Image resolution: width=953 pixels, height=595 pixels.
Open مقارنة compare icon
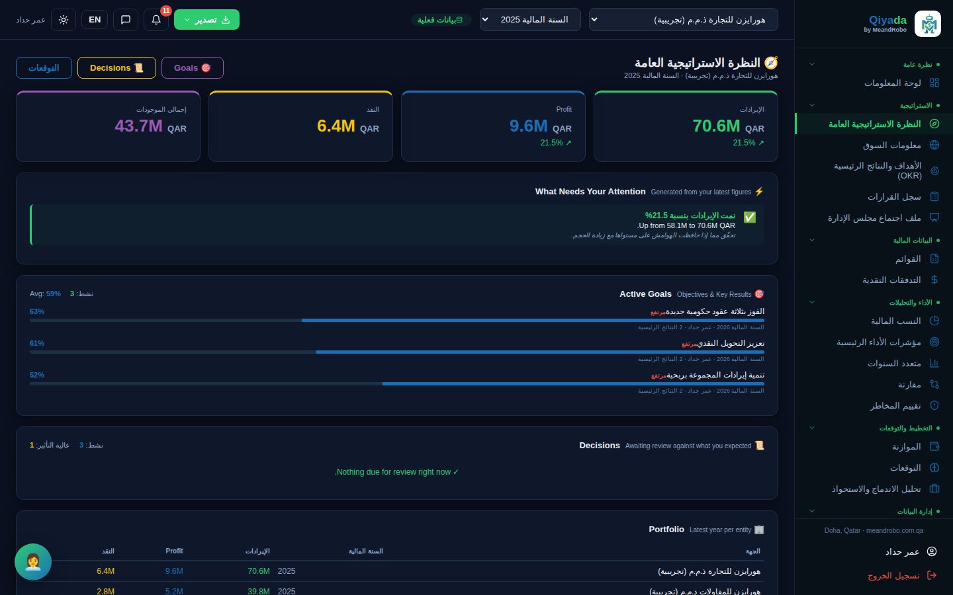coord(934,384)
